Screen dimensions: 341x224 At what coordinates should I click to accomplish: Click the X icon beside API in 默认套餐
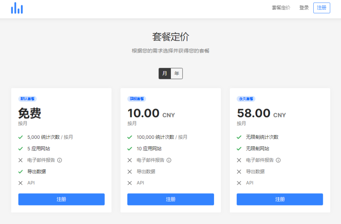click(20, 183)
